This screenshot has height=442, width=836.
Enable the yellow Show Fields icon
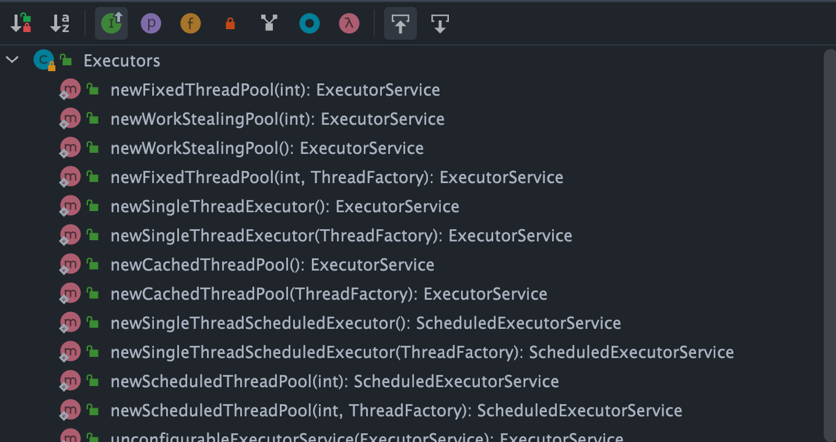coord(190,23)
